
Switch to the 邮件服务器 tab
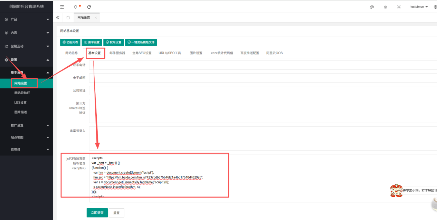(x=117, y=53)
